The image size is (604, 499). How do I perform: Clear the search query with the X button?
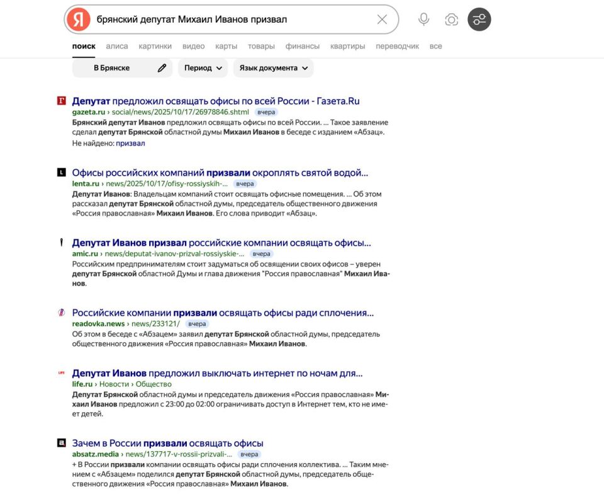click(382, 19)
